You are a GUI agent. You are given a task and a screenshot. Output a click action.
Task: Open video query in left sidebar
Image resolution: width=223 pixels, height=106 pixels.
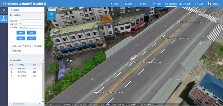point(4,11)
